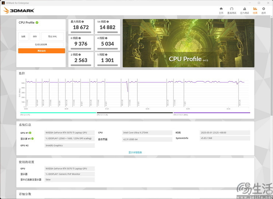This screenshot has height=199, width=273.
Task: Click the 2025-05-01 23:25 +08:00 time value
Action: point(225,133)
